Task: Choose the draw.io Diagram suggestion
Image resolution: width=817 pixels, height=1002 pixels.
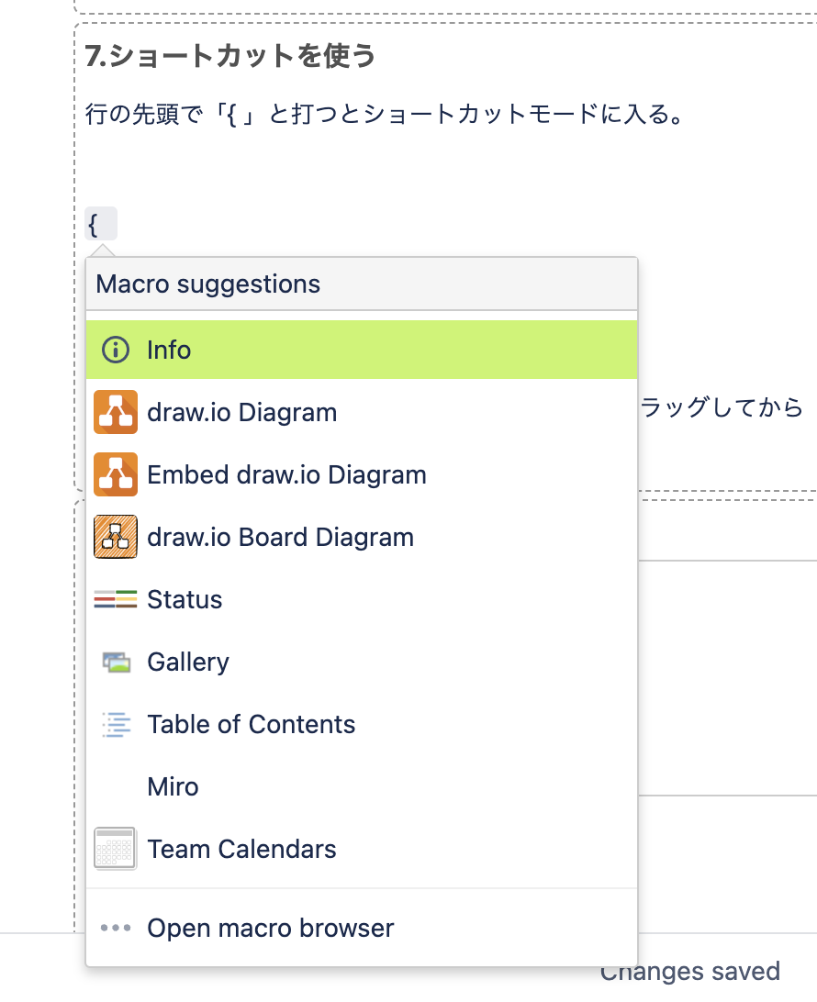Action: point(362,412)
